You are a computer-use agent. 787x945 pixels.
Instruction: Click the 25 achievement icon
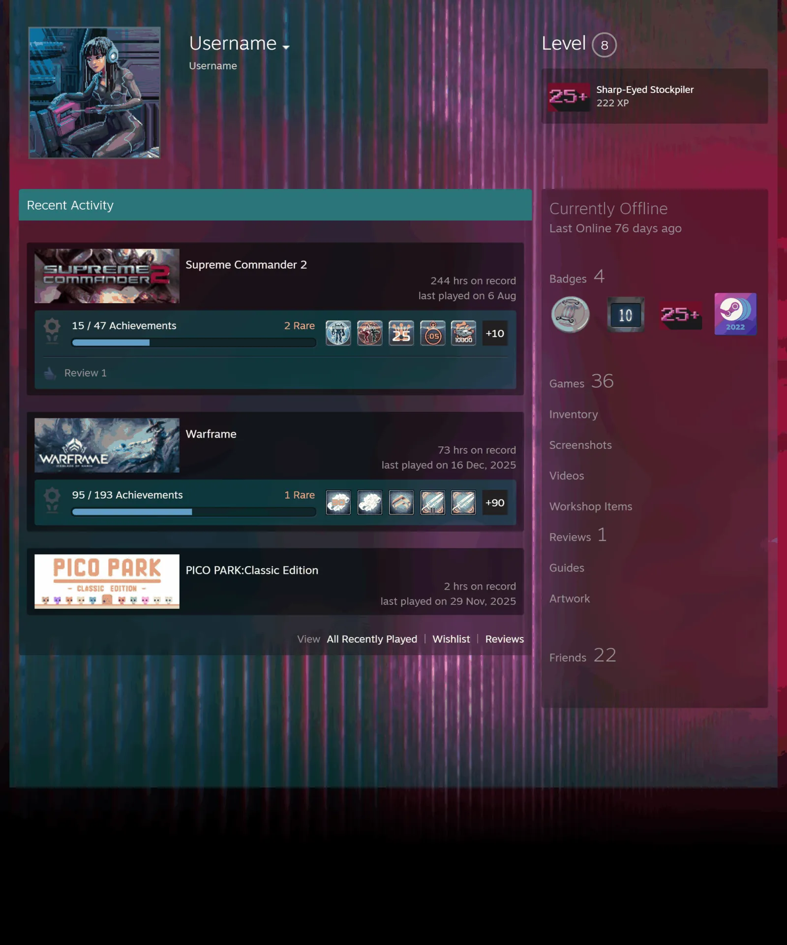tap(401, 333)
